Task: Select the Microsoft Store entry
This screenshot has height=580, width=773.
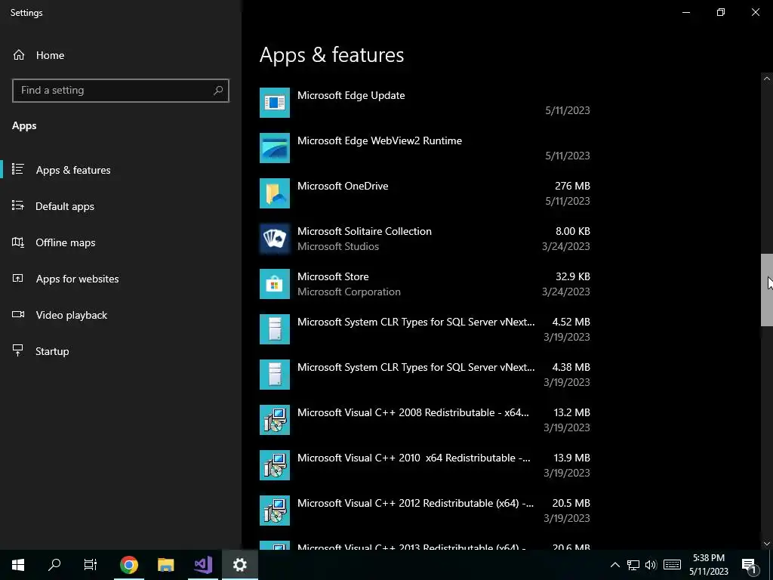Action: click(x=425, y=284)
